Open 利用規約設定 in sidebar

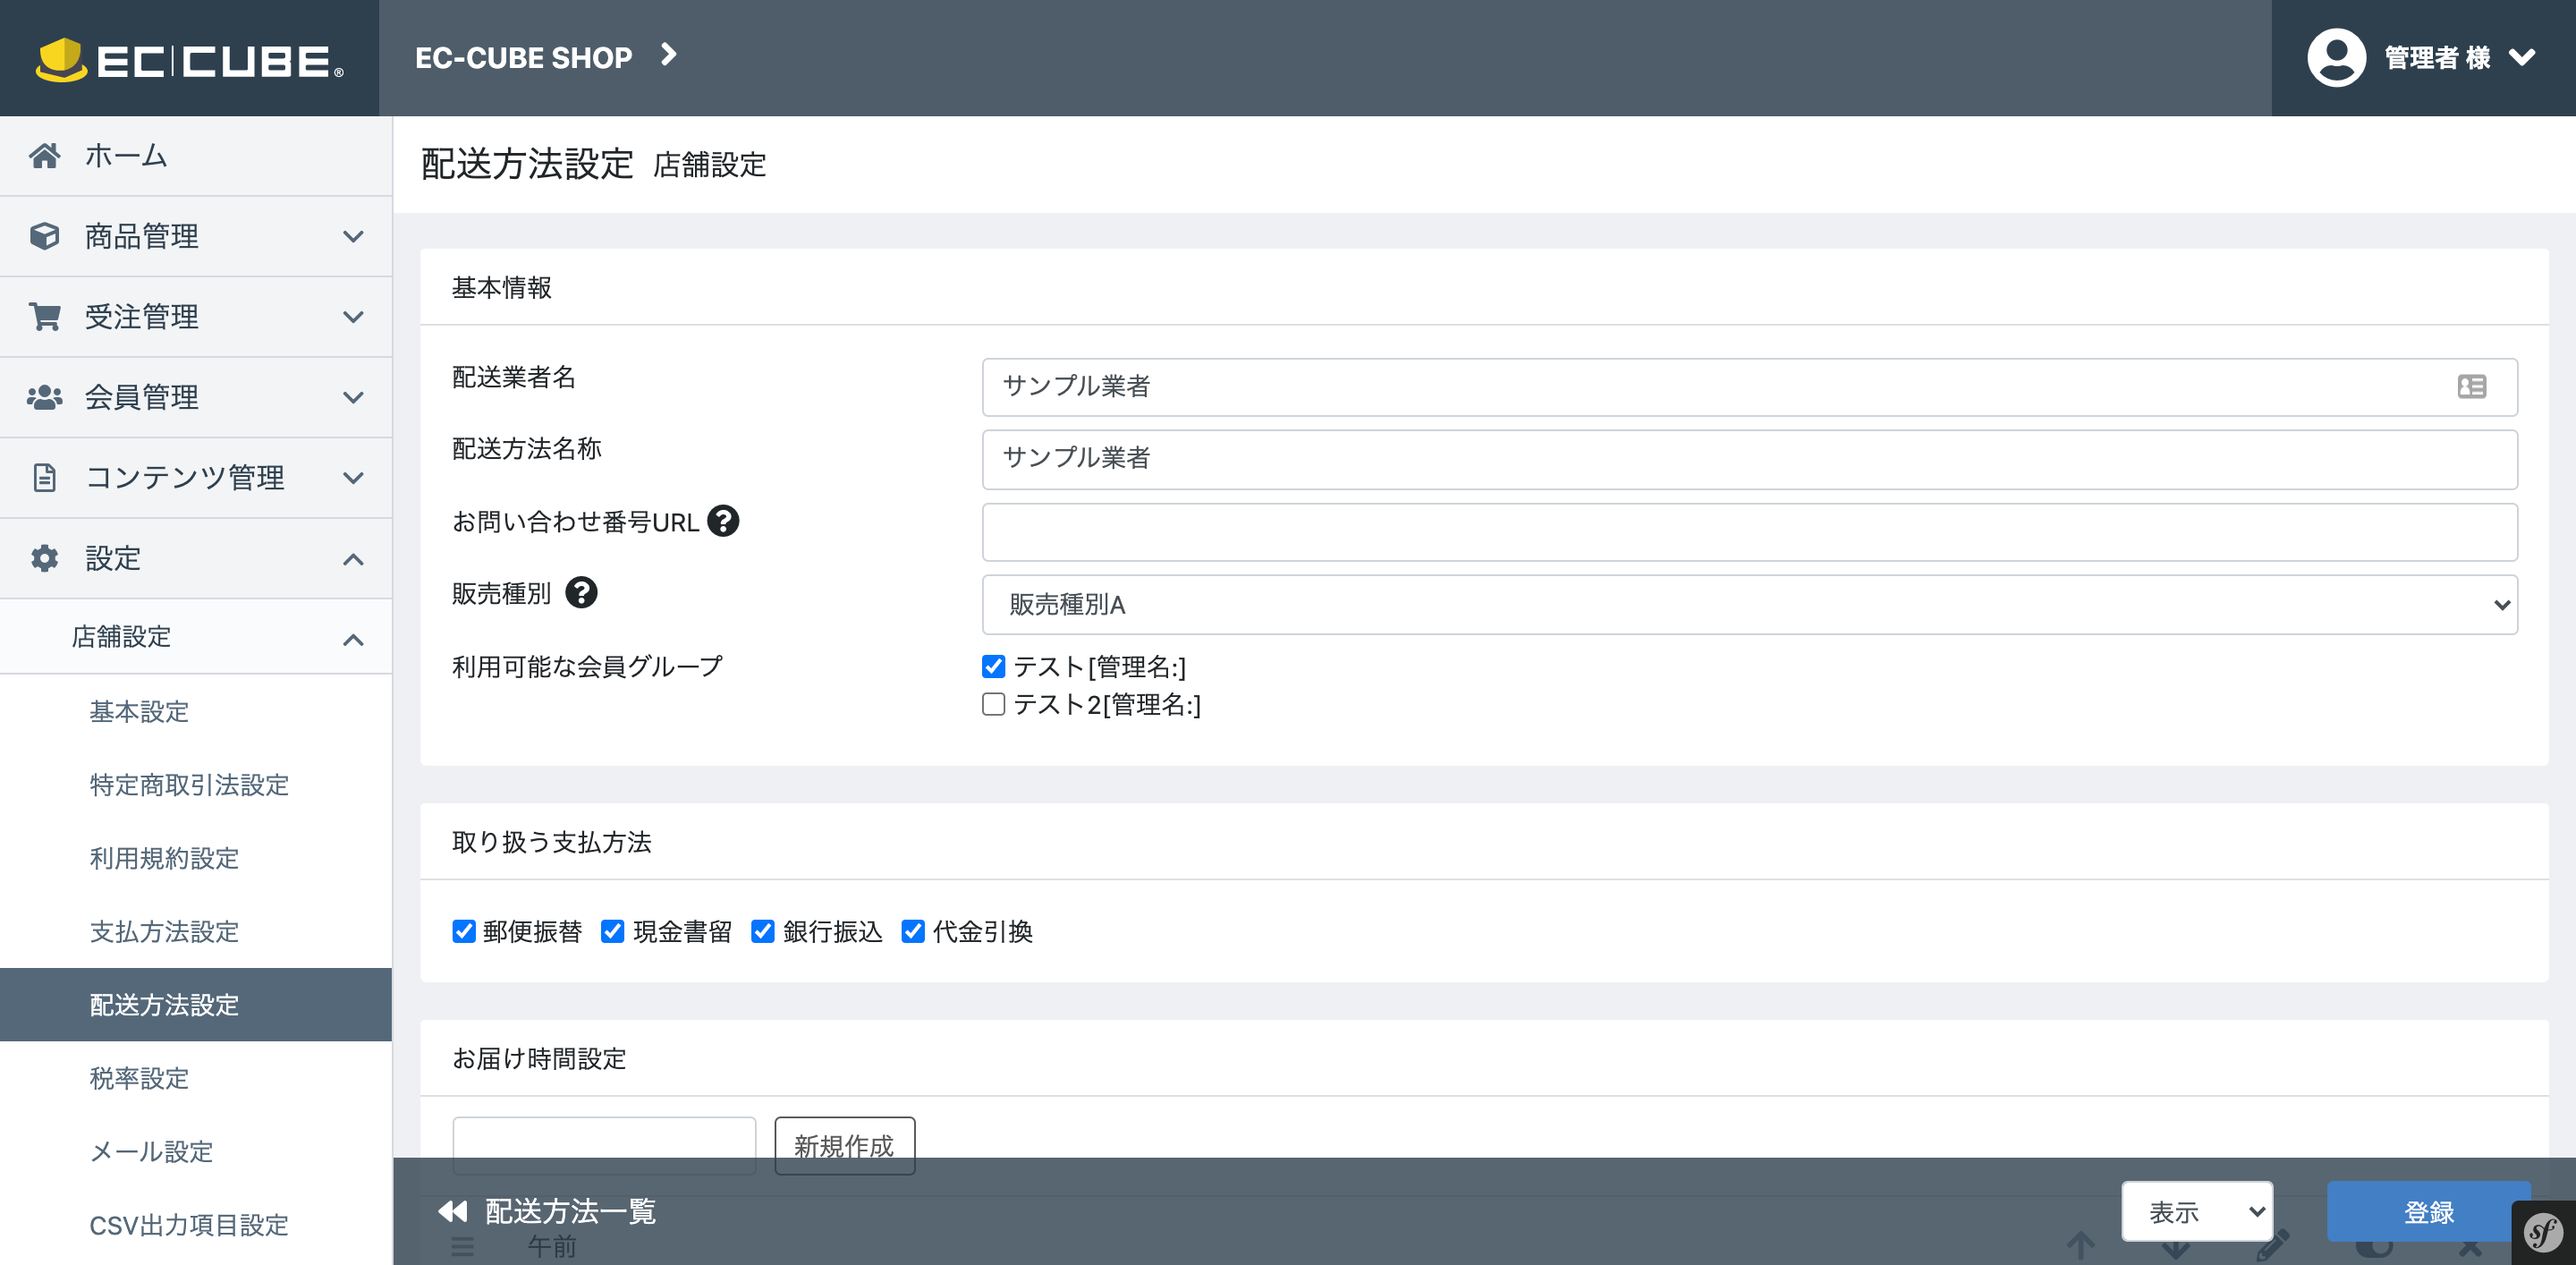164,858
